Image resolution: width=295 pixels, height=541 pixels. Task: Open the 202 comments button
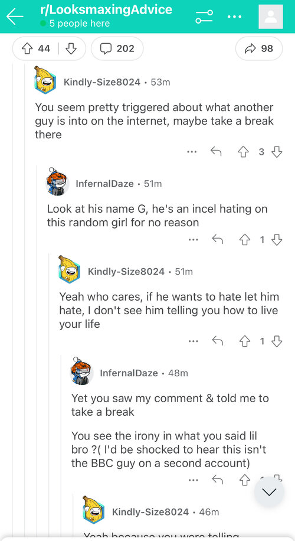pos(117,48)
